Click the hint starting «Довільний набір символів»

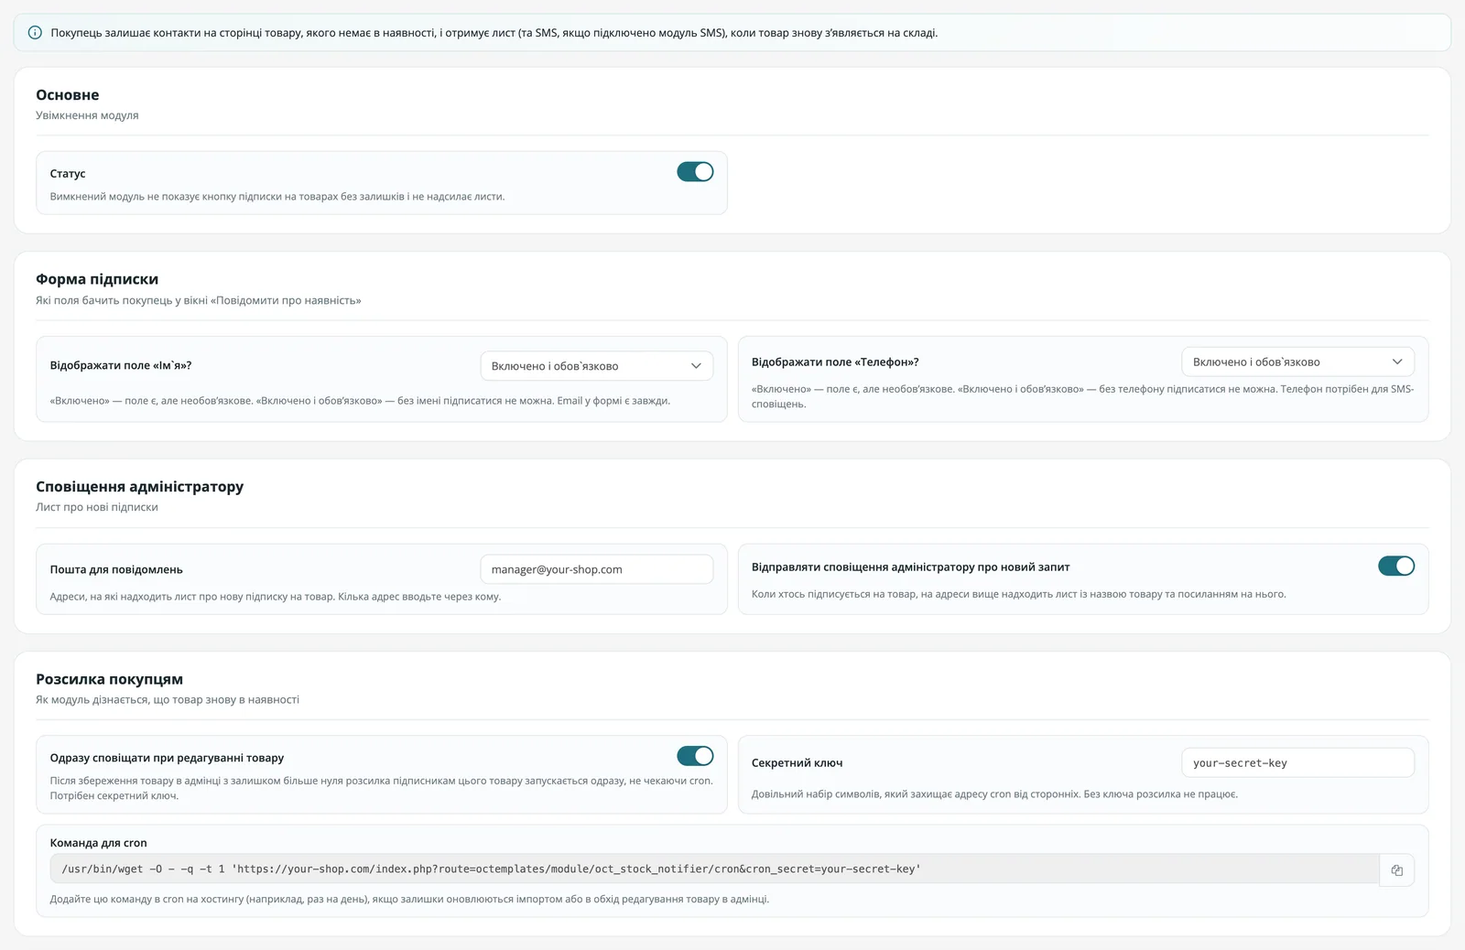point(994,794)
